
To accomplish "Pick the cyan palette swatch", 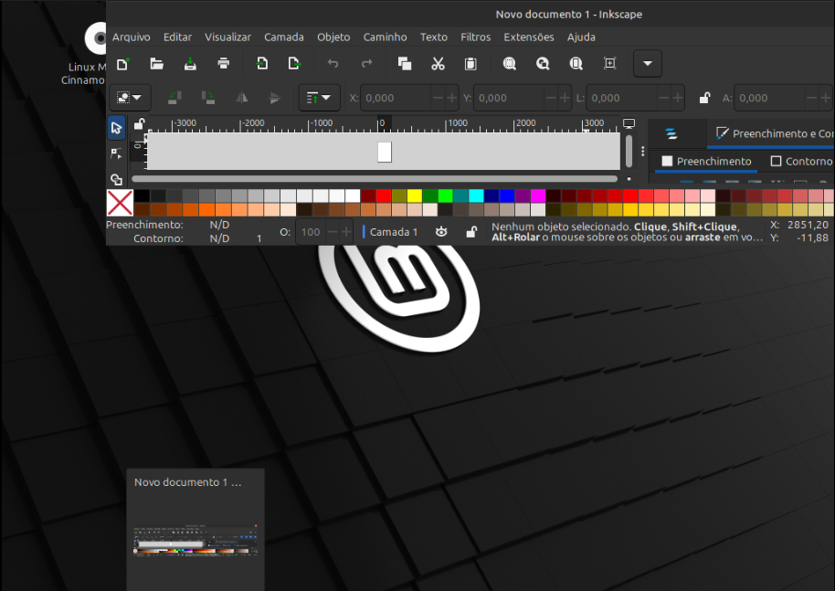I will click(x=476, y=196).
